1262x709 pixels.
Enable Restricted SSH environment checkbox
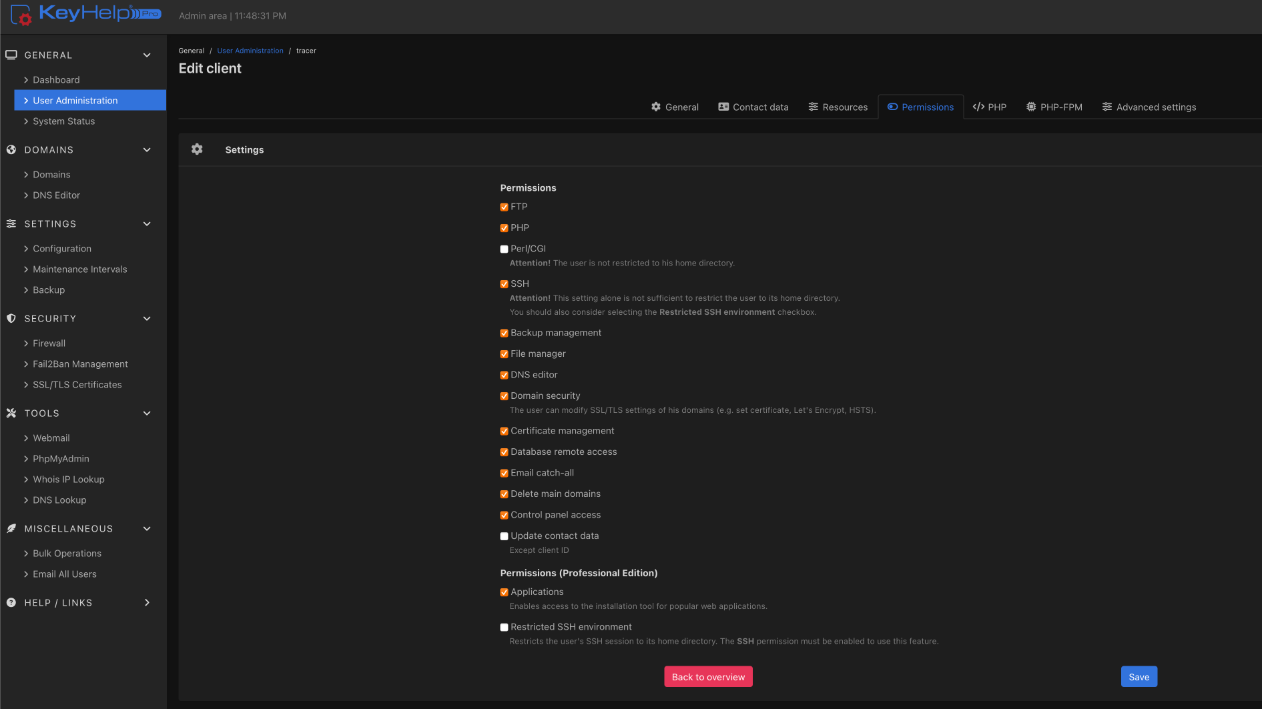click(504, 627)
